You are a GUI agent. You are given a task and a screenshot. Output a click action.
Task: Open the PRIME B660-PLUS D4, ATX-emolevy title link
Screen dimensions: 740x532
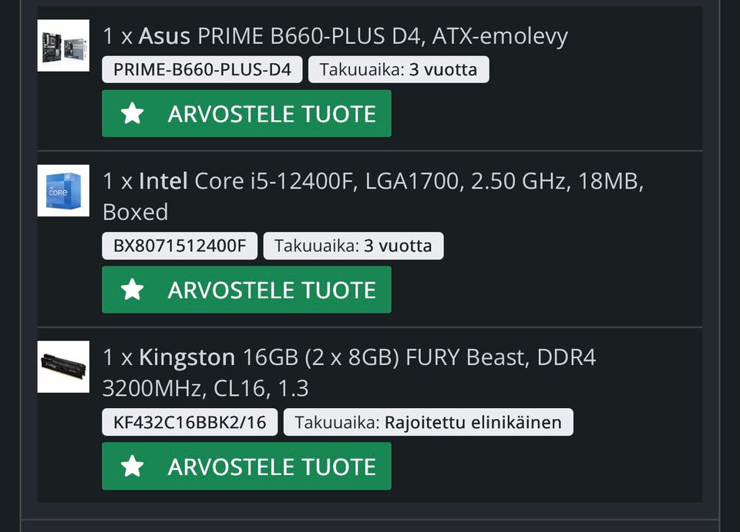click(382, 35)
